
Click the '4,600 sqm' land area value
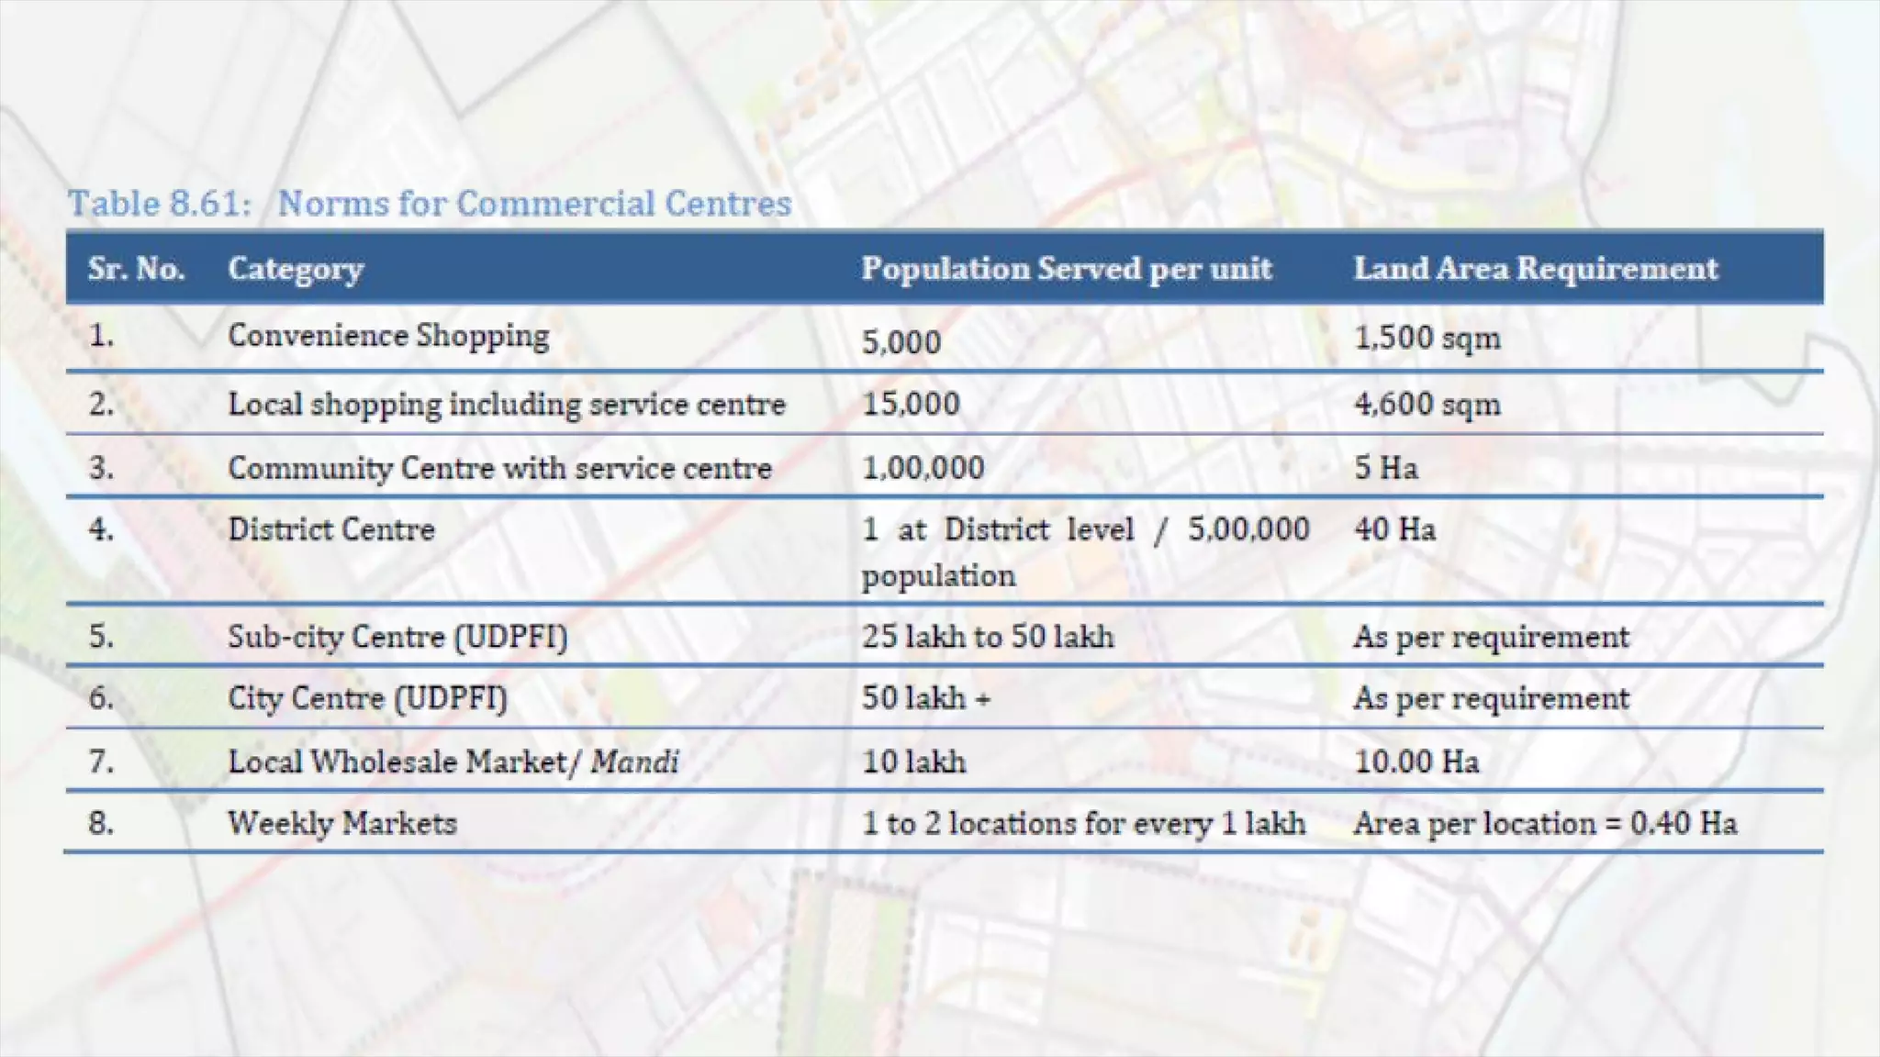(1427, 404)
